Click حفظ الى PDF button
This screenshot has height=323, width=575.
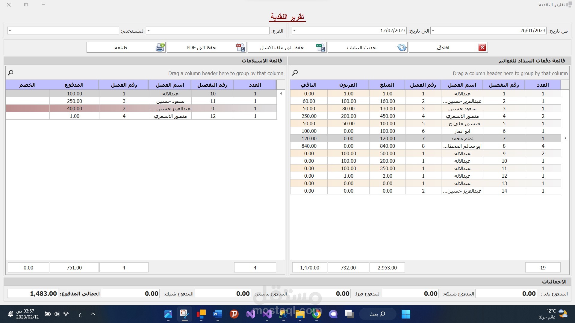click(201, 48)
